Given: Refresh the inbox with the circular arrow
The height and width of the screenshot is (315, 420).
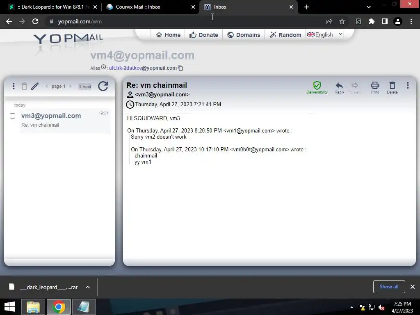Looking at the screenshot, I should [103, 86].
